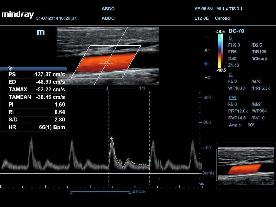Click the focus position arrow marked 1
This screenshot has height=207, width=276.
(x=207, y=50)
